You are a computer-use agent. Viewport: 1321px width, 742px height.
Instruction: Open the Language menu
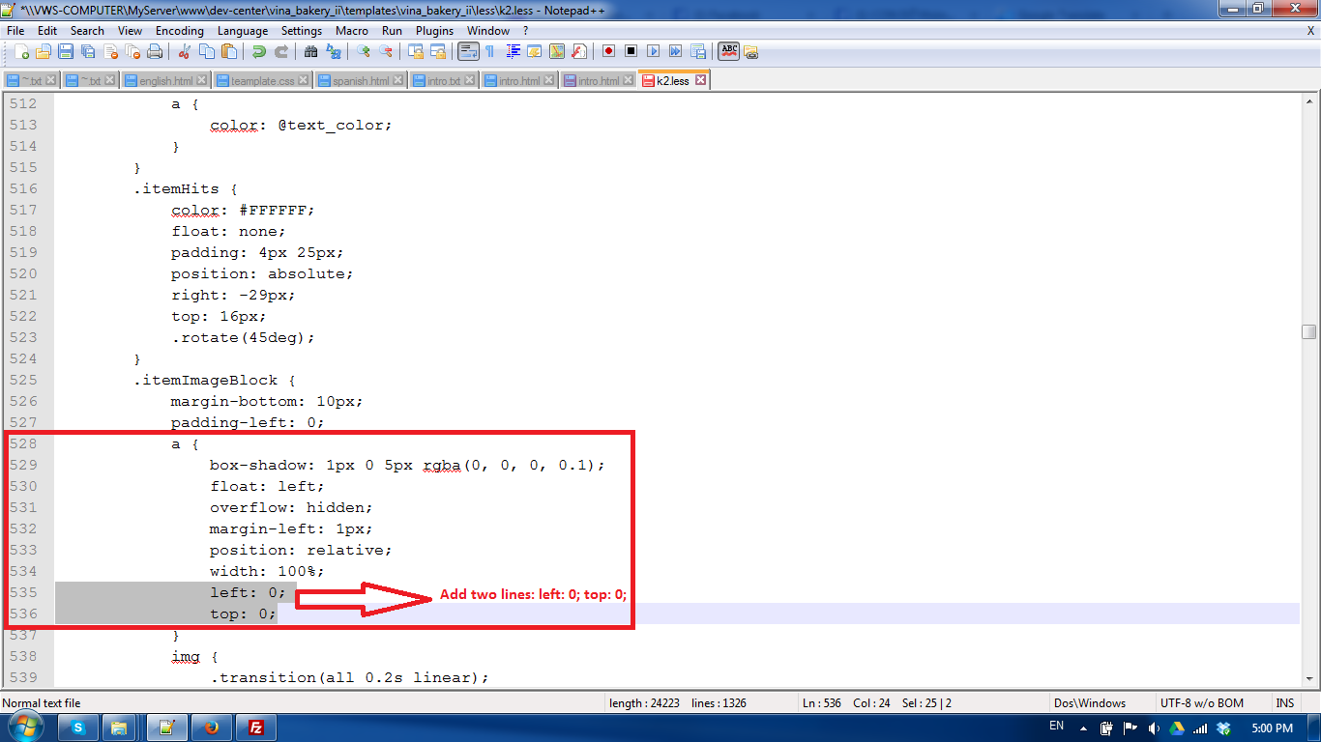[243, 30]
